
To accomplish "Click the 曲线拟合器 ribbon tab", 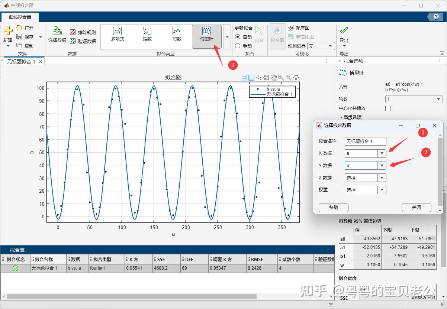I will point(20,17).
